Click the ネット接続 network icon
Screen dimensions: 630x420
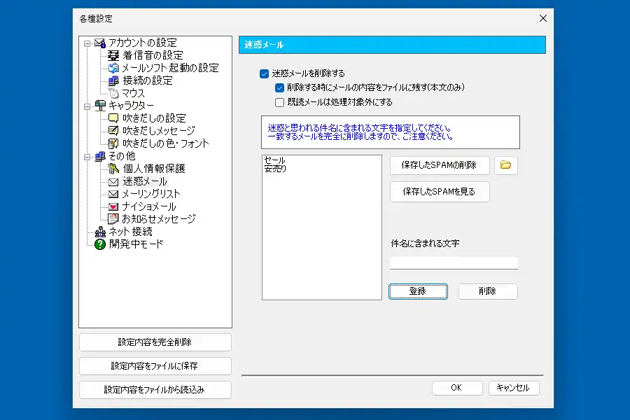[100, 232]
